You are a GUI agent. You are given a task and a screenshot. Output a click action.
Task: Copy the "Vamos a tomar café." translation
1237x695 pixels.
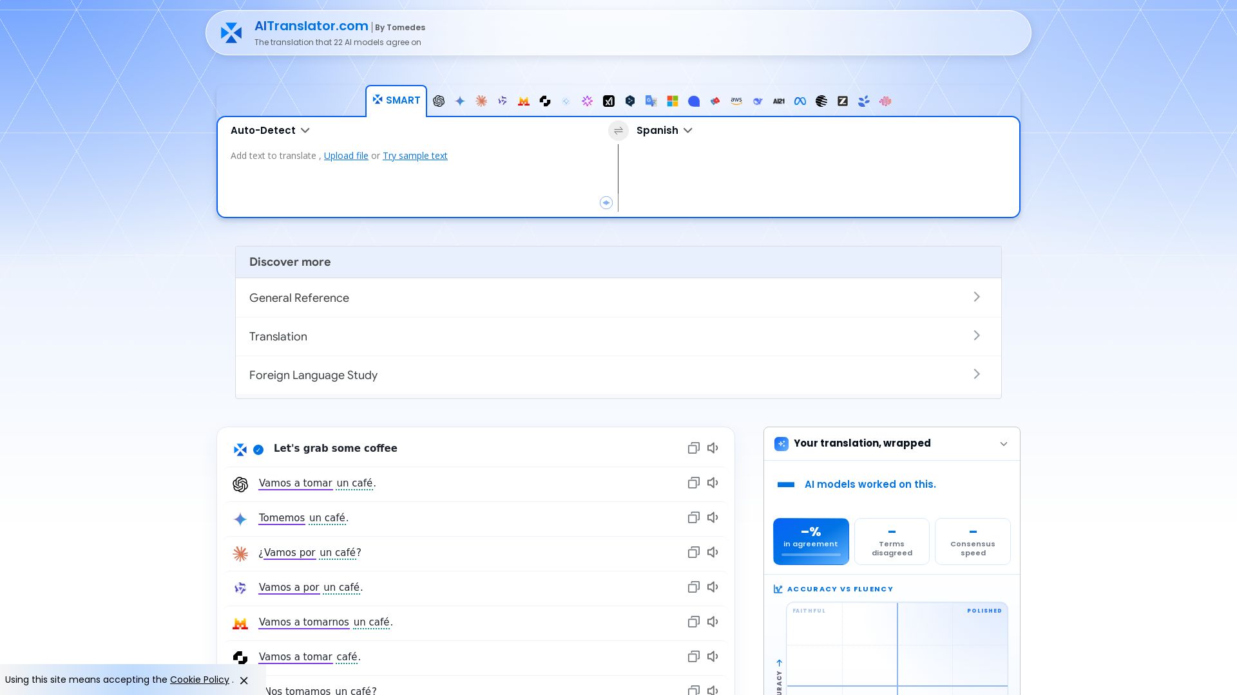point(694,657)
